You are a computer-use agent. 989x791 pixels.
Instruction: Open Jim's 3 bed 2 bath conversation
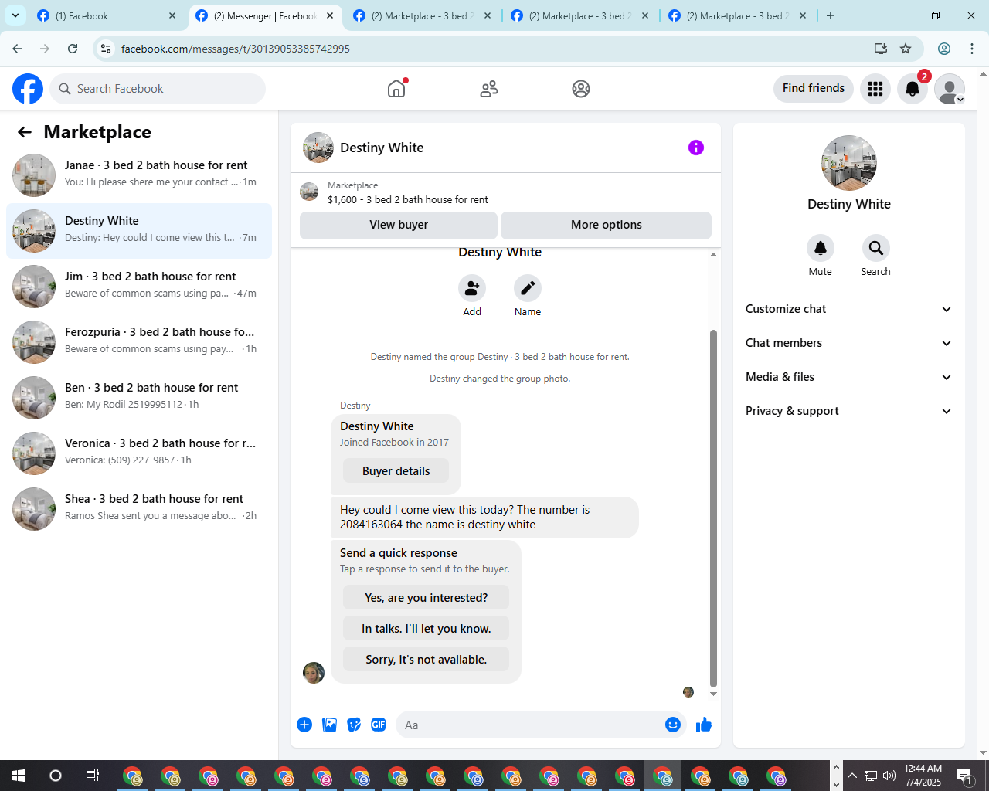pos(139,287)
